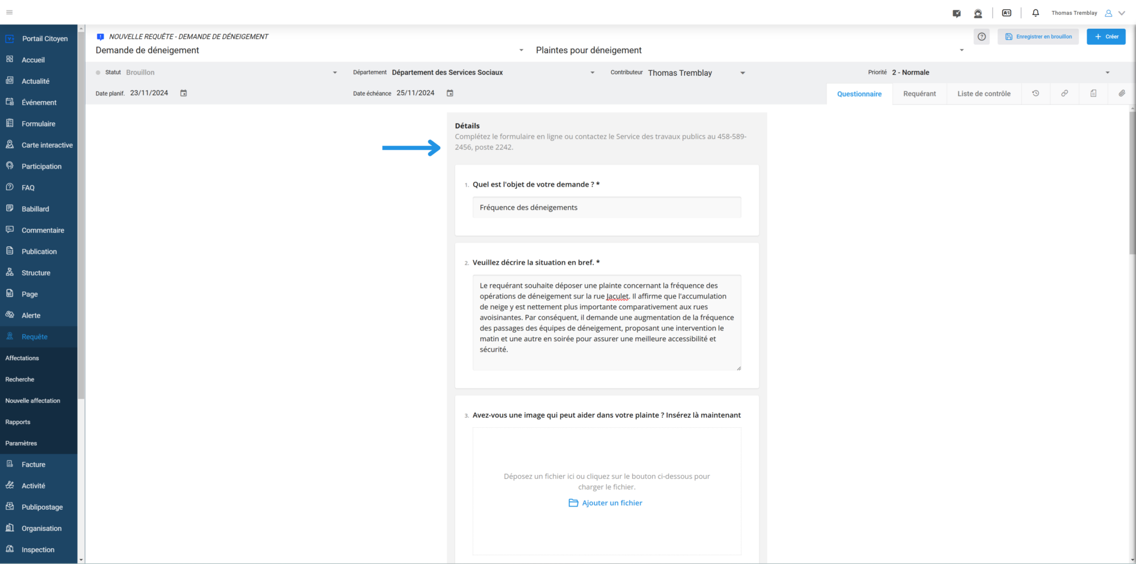Open the hamburger menu icon

pos(9,12)
